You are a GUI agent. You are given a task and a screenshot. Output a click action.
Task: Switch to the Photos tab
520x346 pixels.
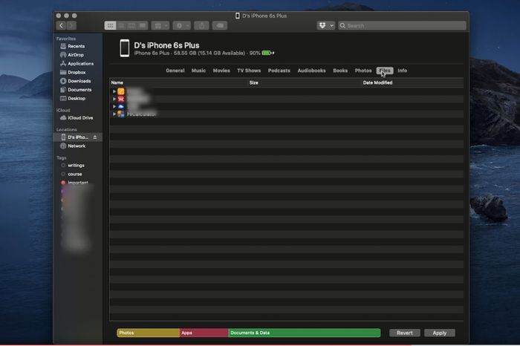pos(363,71)
